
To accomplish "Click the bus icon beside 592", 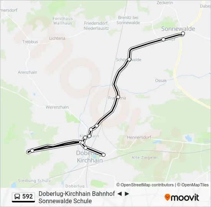I will pyautogui.click(x=17, y=197).
